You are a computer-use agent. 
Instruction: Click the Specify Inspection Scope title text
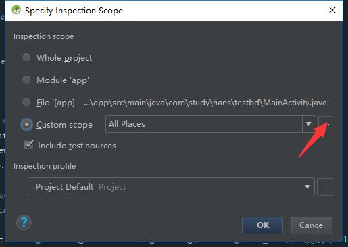coord(74,11)
